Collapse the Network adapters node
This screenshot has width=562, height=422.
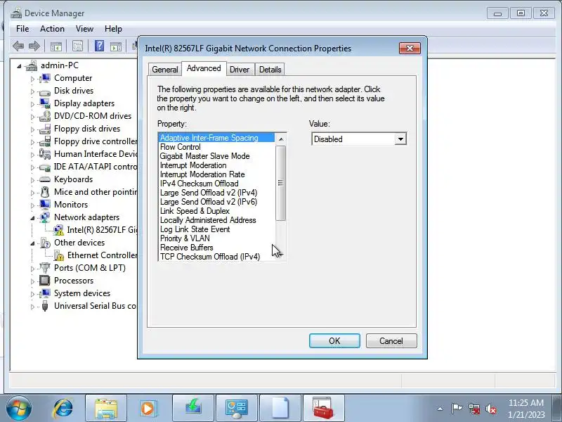pos(32,218)
